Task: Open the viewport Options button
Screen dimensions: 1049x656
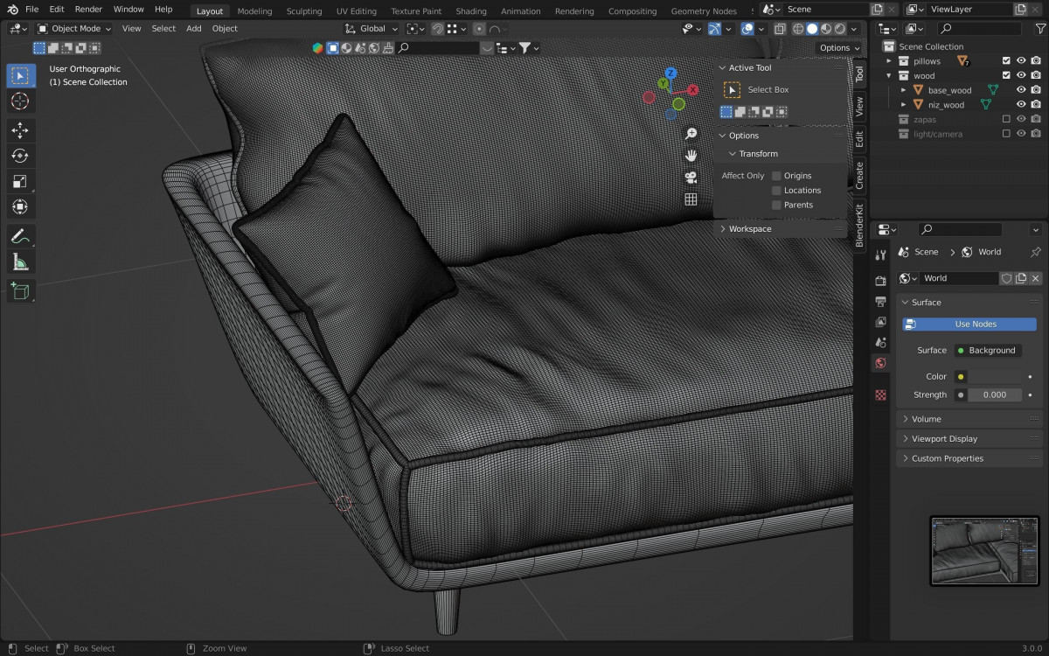Action: (x=838, y=48)
